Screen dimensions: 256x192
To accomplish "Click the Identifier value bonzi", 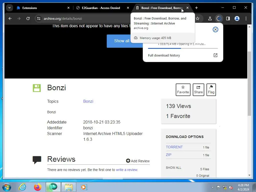I will pos(88,128).
